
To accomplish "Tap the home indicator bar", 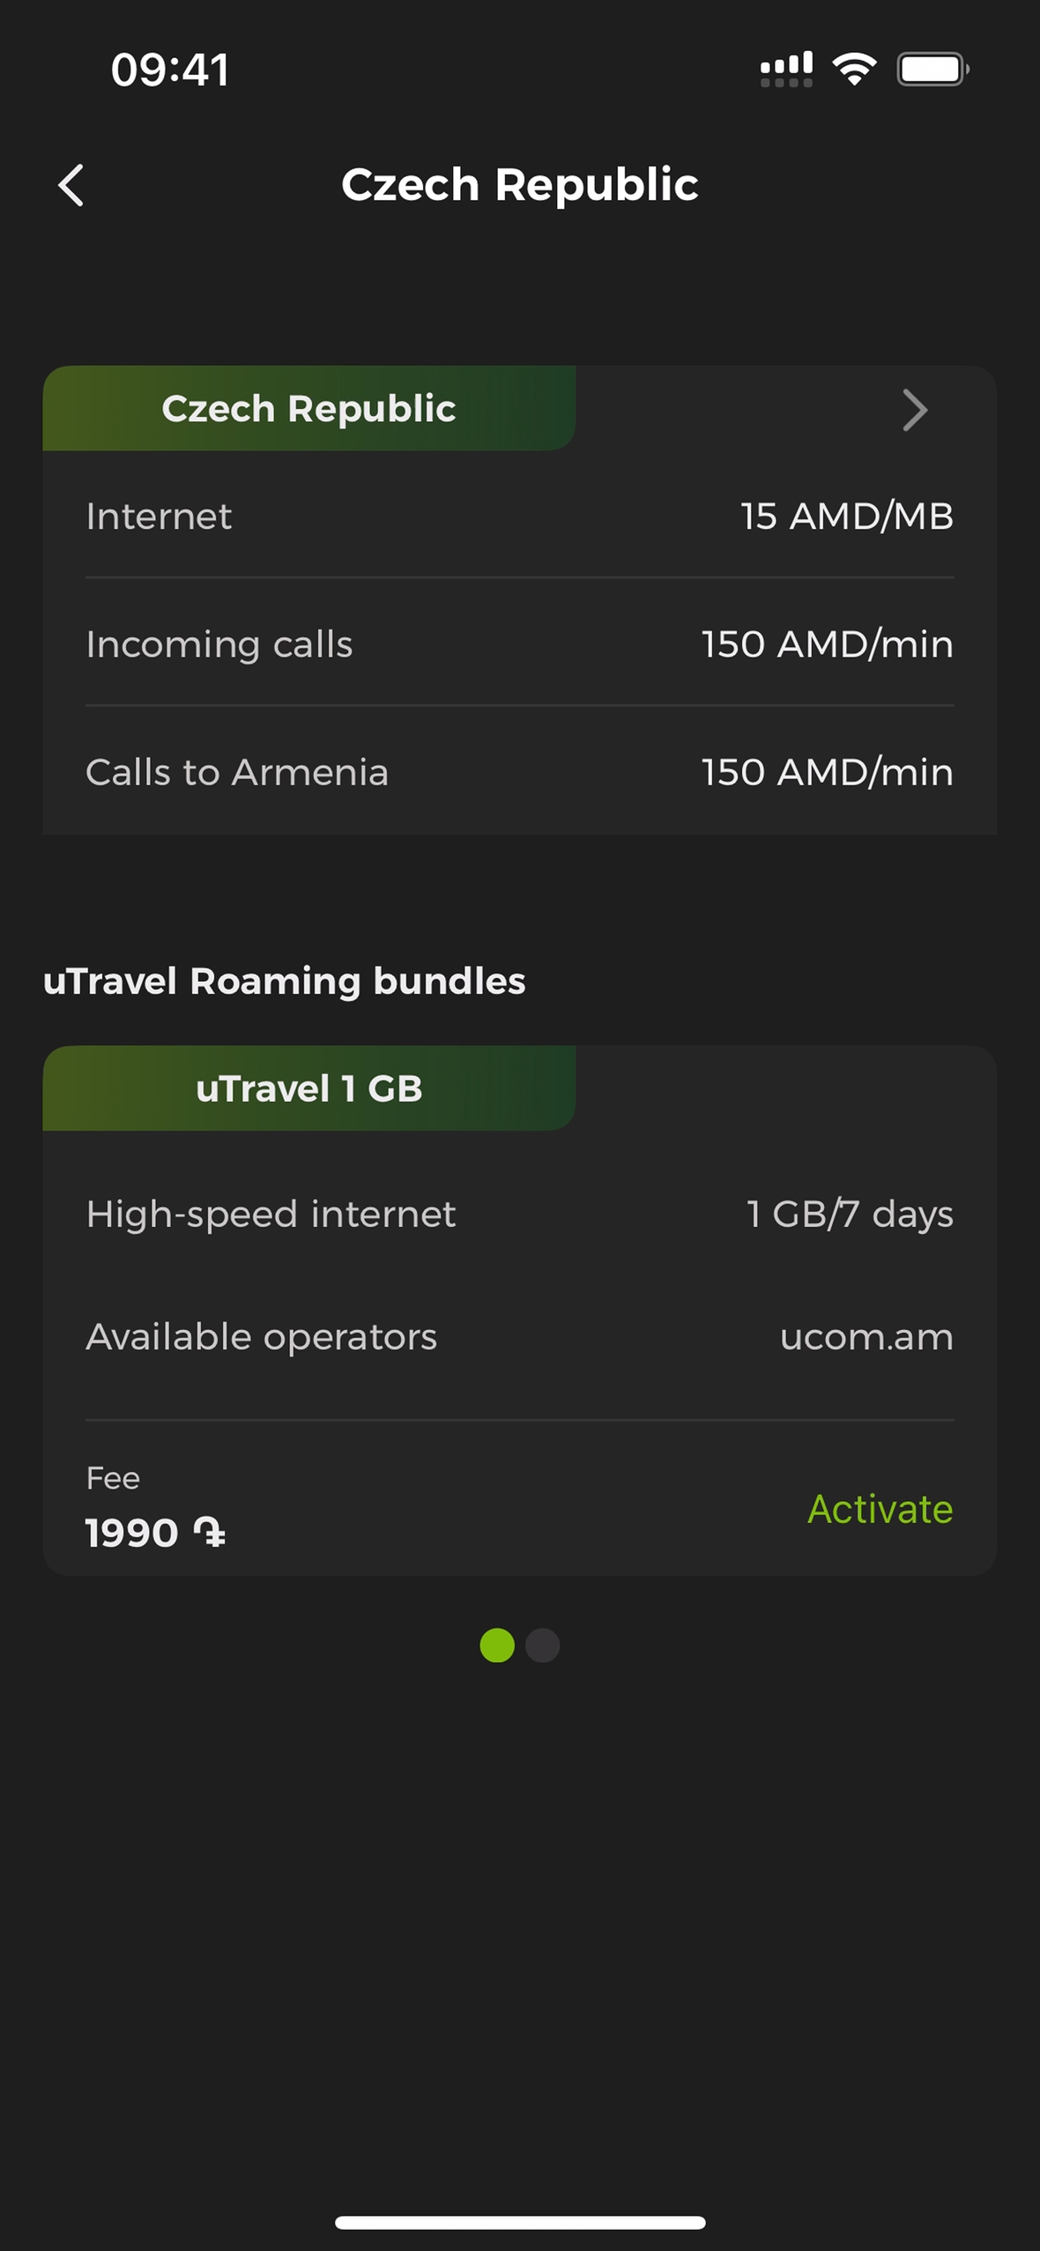I will click(x=520, y=2222).
